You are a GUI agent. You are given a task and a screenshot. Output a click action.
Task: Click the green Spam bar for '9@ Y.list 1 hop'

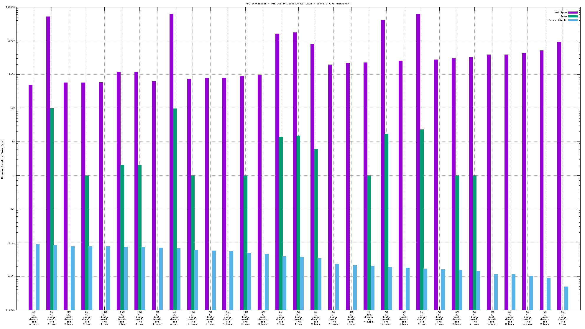tap(52, 209)
